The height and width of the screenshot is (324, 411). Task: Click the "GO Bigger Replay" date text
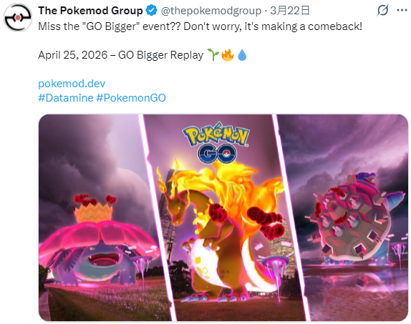tap(120, 55)
